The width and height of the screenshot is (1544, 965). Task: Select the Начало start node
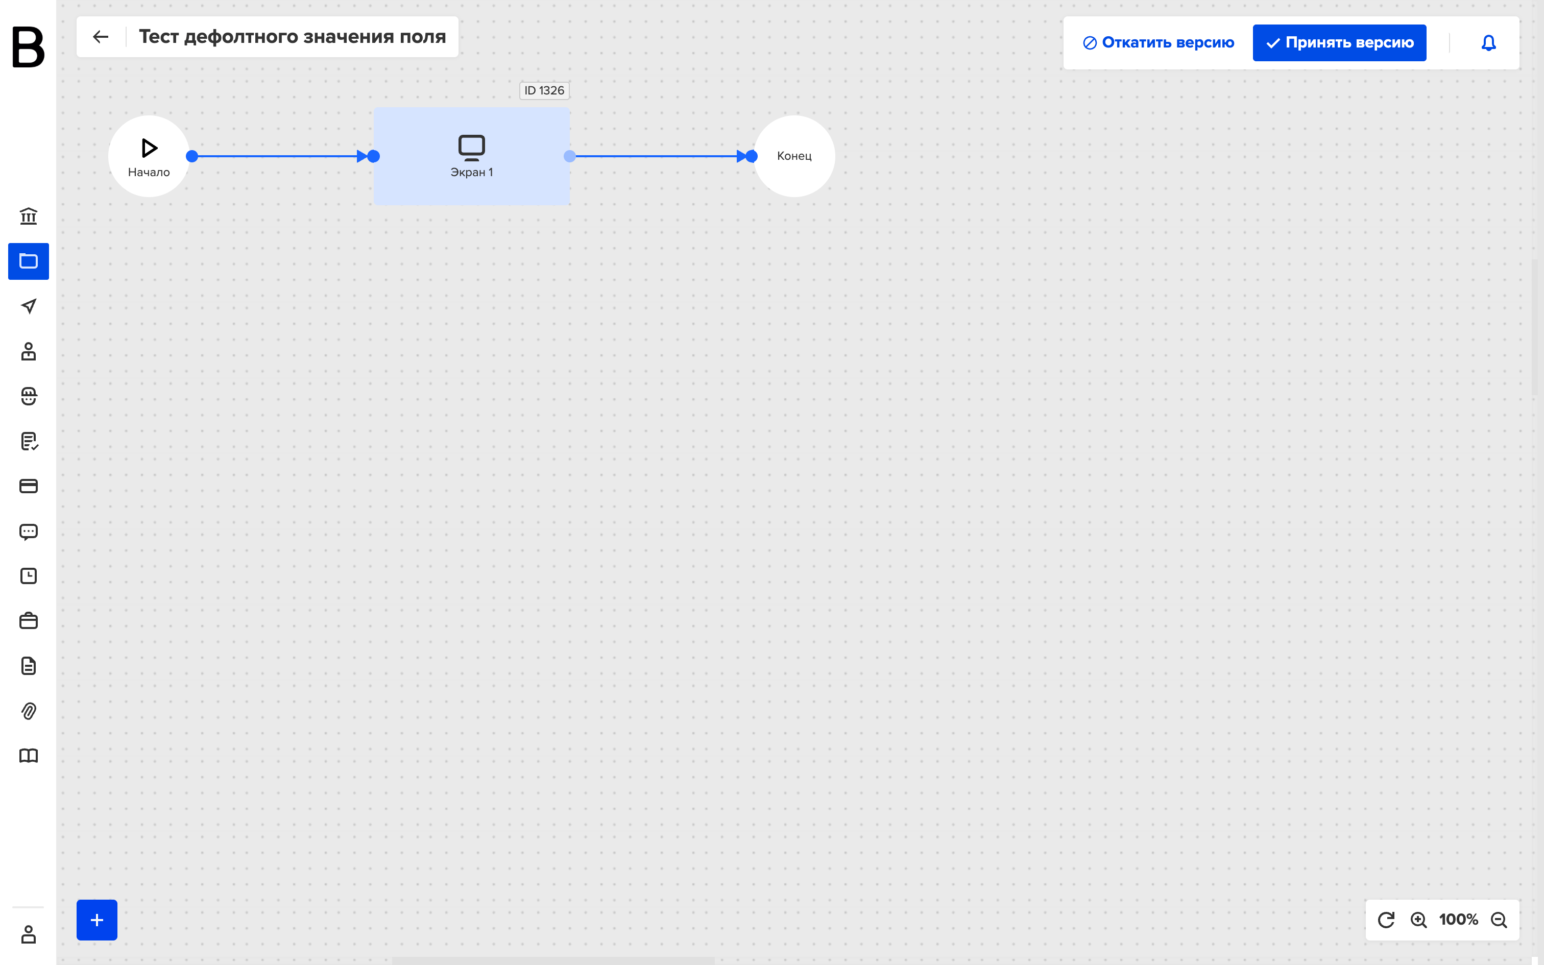pyautogui.click(x=149, y=156)
